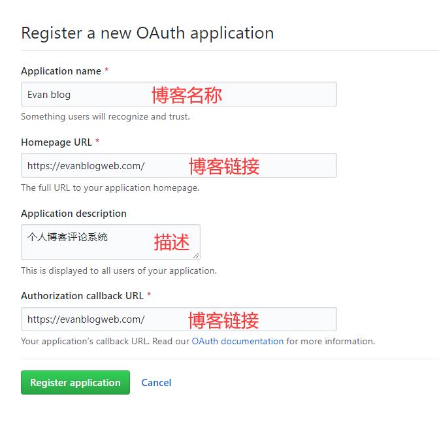Click the red asterisk beside Application name
Viewport: 439px width, 422px height.
click(106, 69)
